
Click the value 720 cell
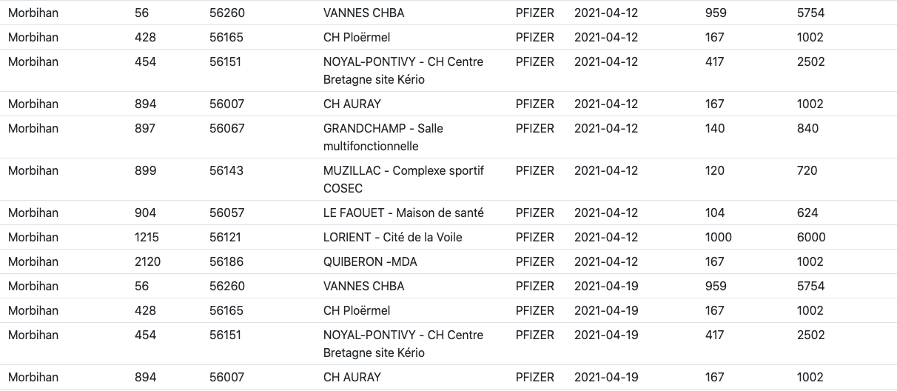pyautogui.click(x=807, y=170)
